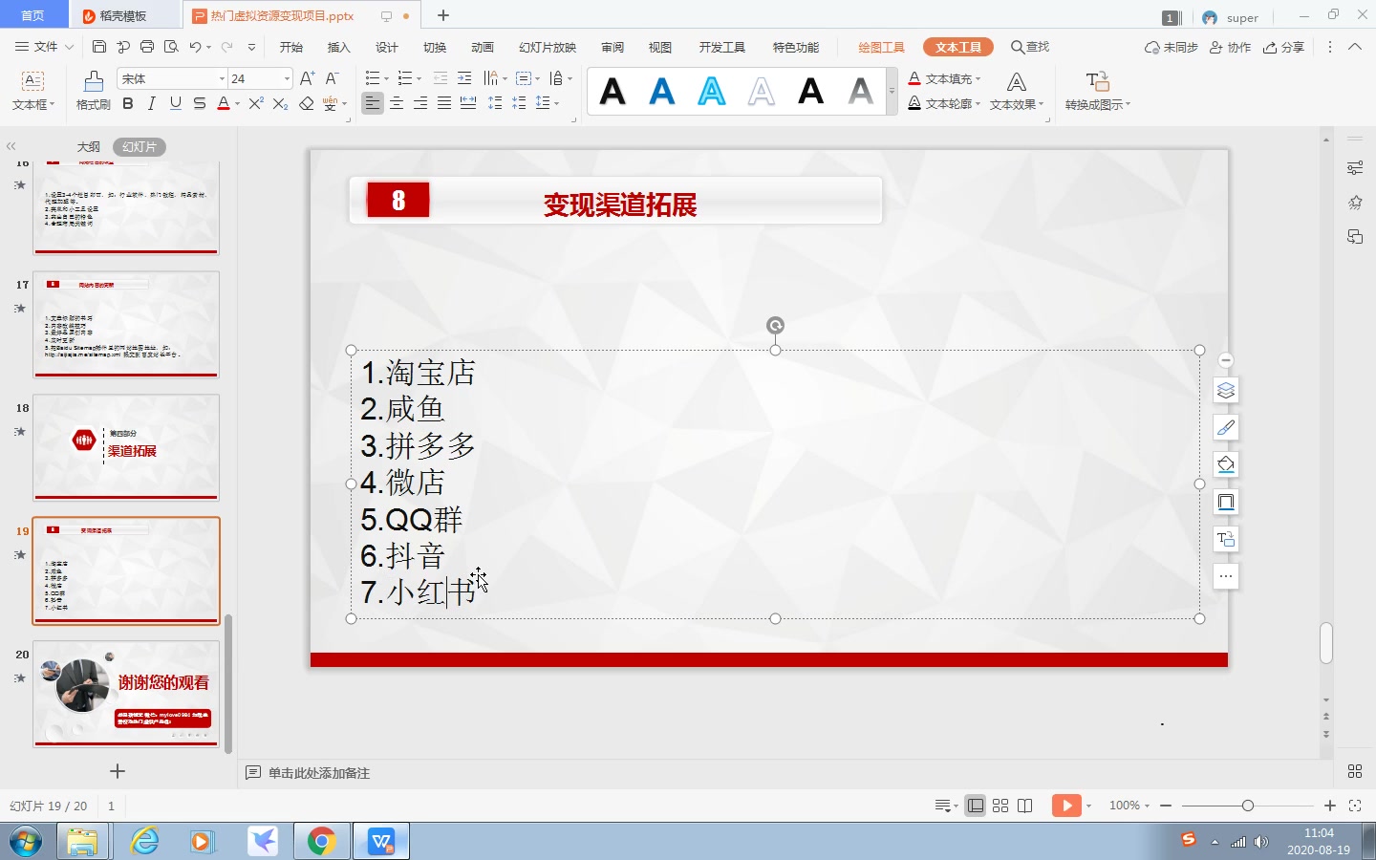Open the 动画 (Animation) ribbon tab

click(x=483, y=47)
